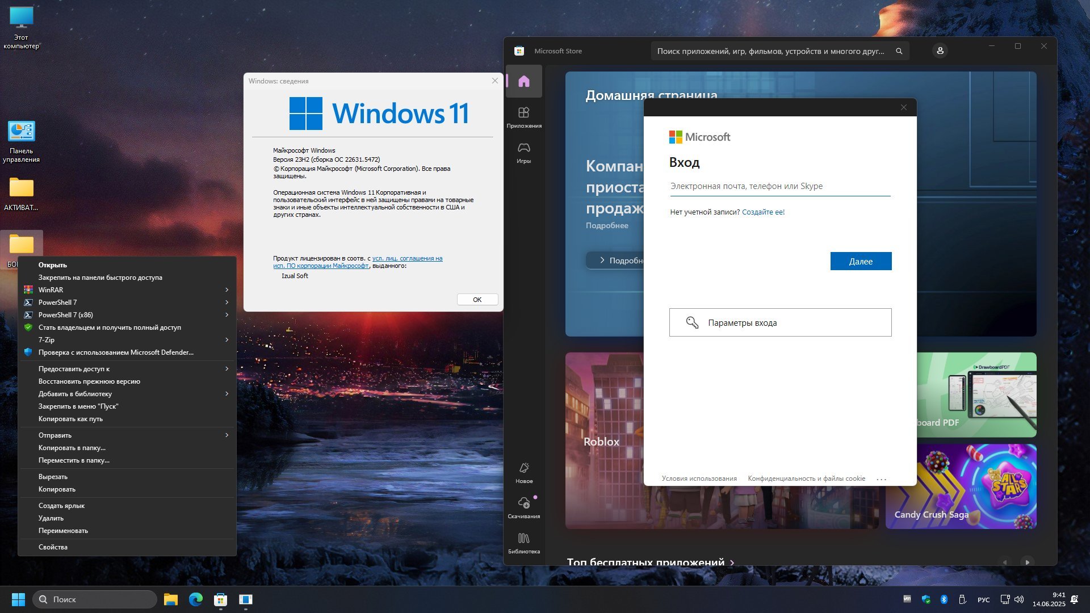Choose Закрепить в меню "Пуск"
This screenshot has width=1090, height=613.
127,406
